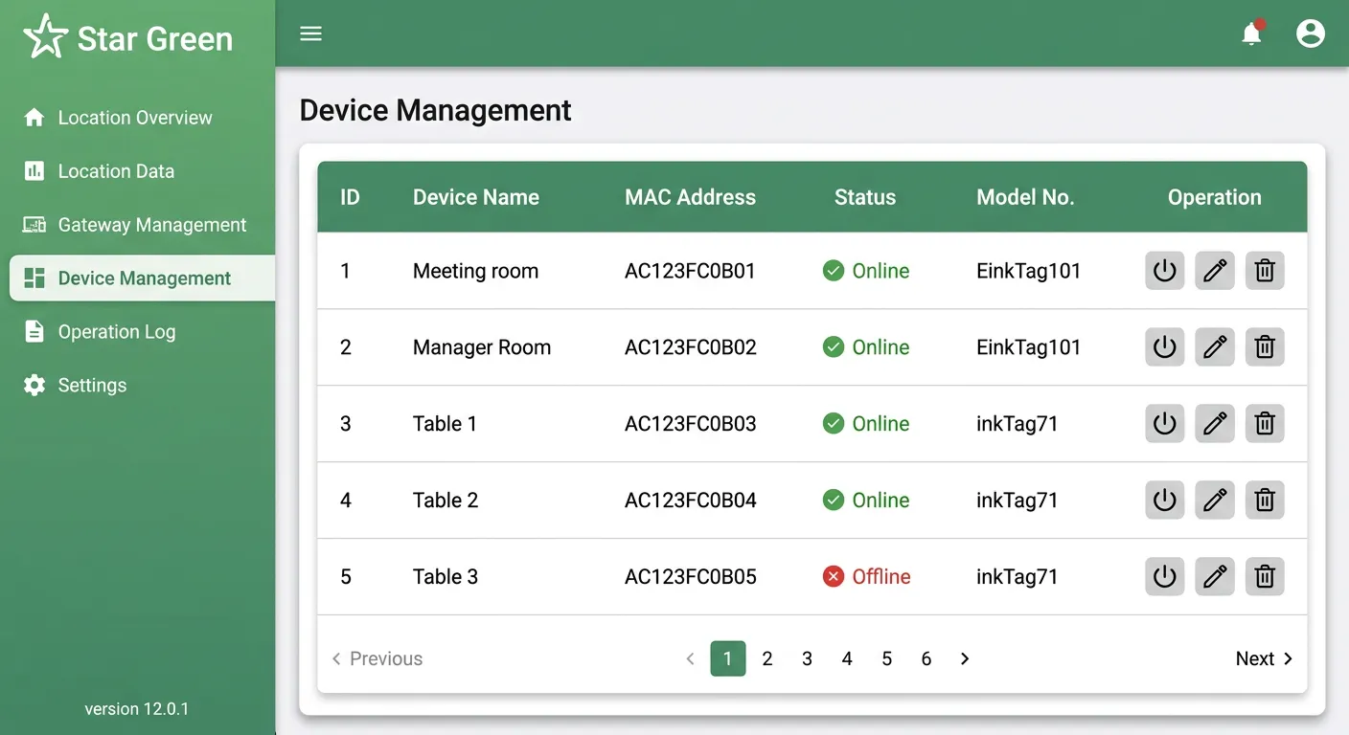Click MAC address AC123FC0B01
Screen dimensions: 1349x735
(x=690, y=271)
